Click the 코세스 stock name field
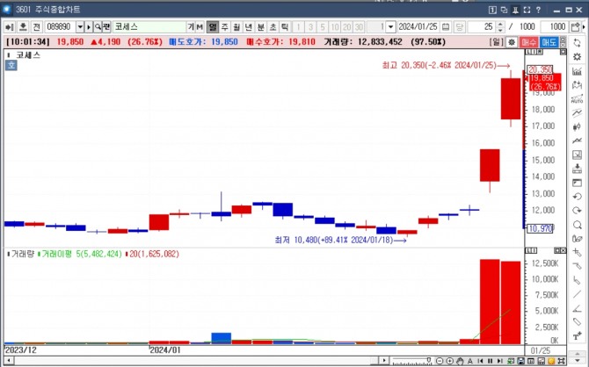Viewport: 589px width, 367px height. coord(149,27)
